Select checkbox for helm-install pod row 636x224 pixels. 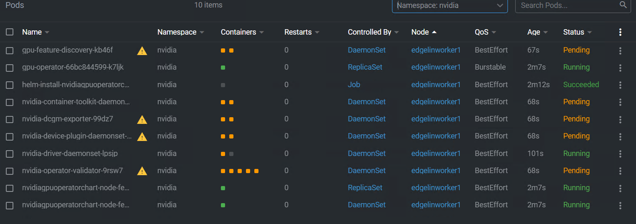10,85
